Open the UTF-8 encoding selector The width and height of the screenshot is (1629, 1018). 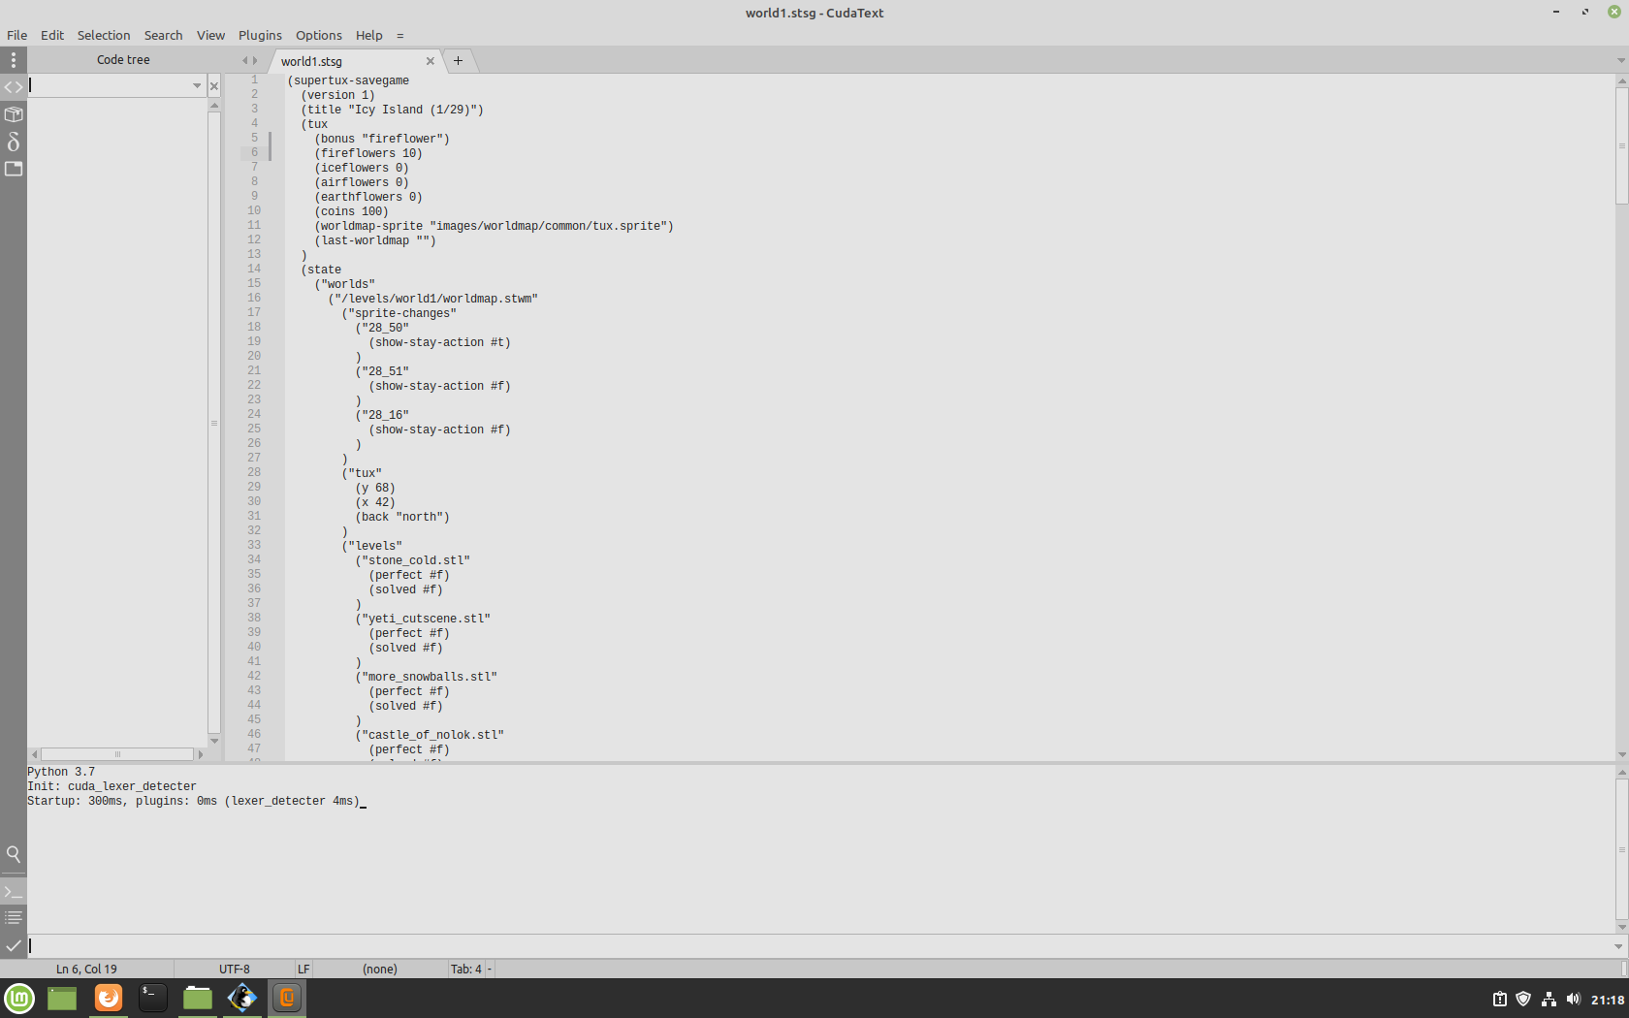[x=234, y=969]
